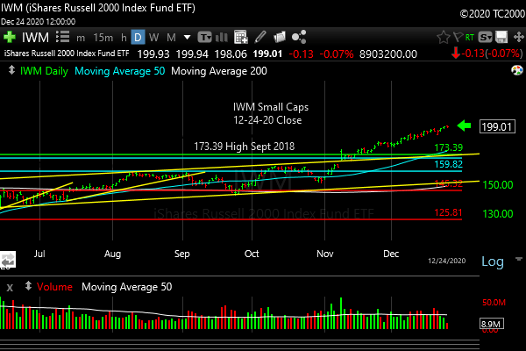Click the flag symbol icon

458,37
